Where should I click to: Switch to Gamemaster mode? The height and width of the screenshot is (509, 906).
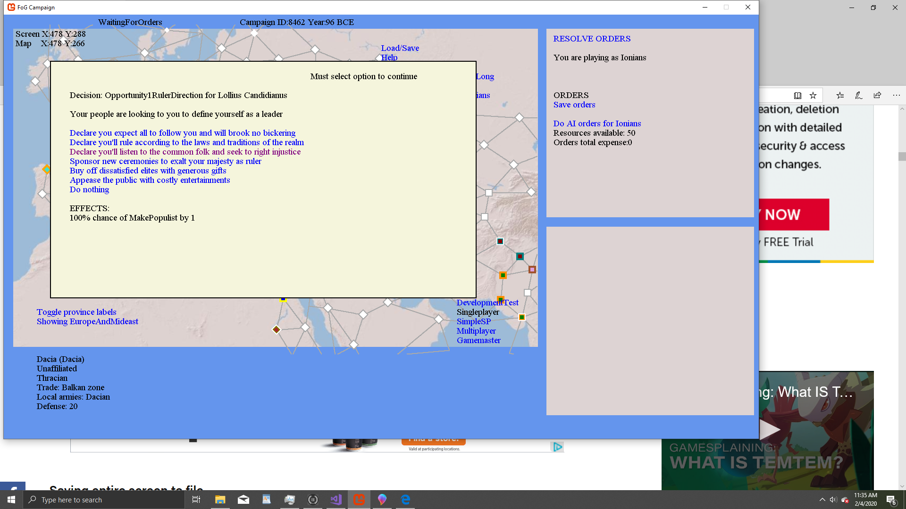(x=478, y=340)
